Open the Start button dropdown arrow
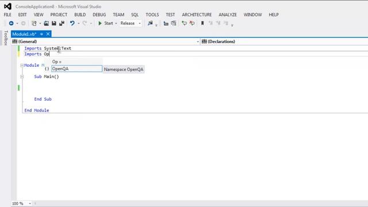Screen dimensions: 368x207 (116, 24)
